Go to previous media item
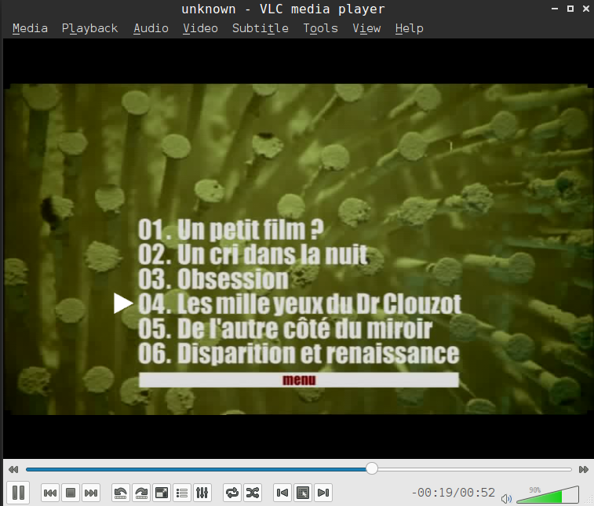594x506 pixels. click(x=50, y=493)
